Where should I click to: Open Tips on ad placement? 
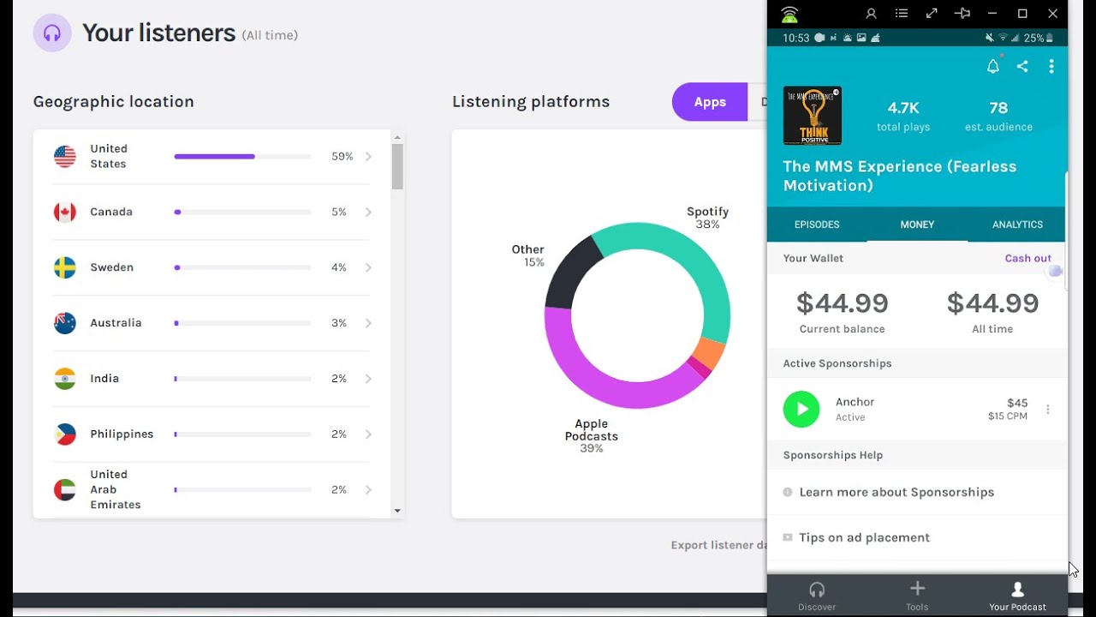click(864, 537)
